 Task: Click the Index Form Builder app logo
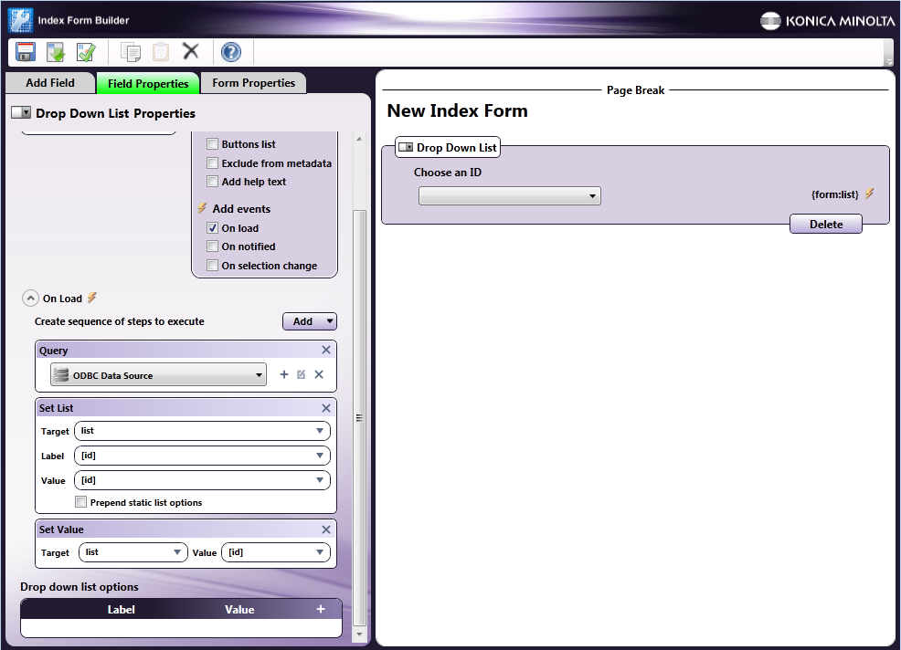pyautogui.click(x=20, y=20)
